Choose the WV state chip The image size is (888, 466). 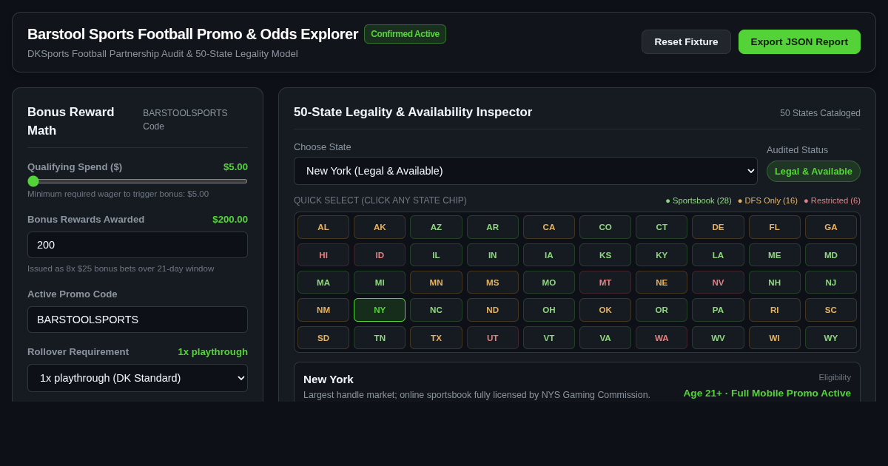click(718, 338)
